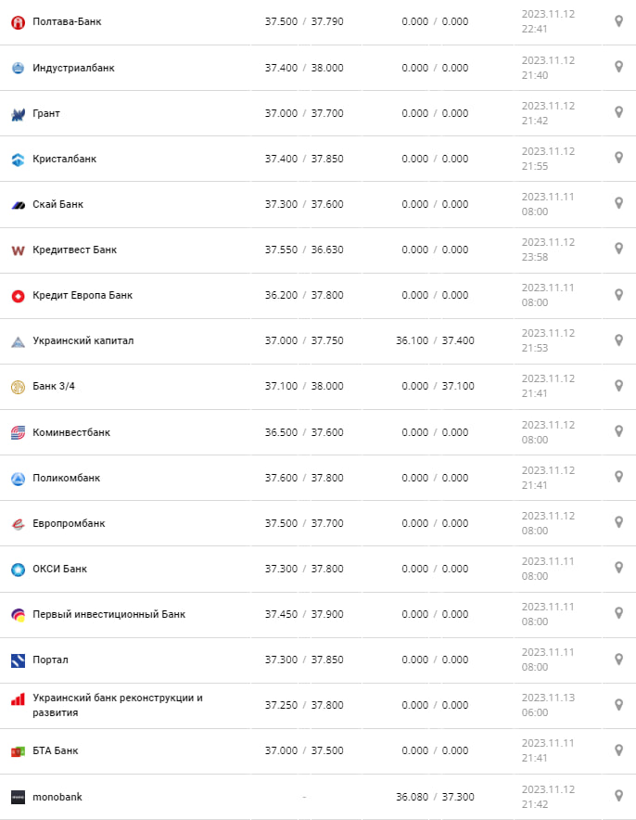Click Кредитвест Банк rate 37.550 / 36.630

[303, 250]
